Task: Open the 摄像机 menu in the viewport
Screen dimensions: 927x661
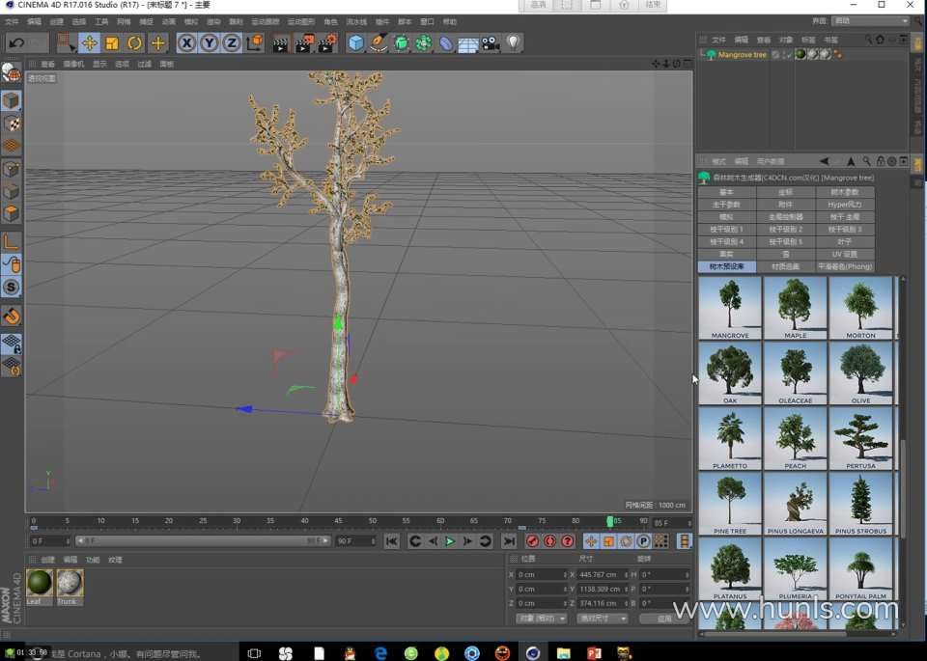Action: (74, 64)
